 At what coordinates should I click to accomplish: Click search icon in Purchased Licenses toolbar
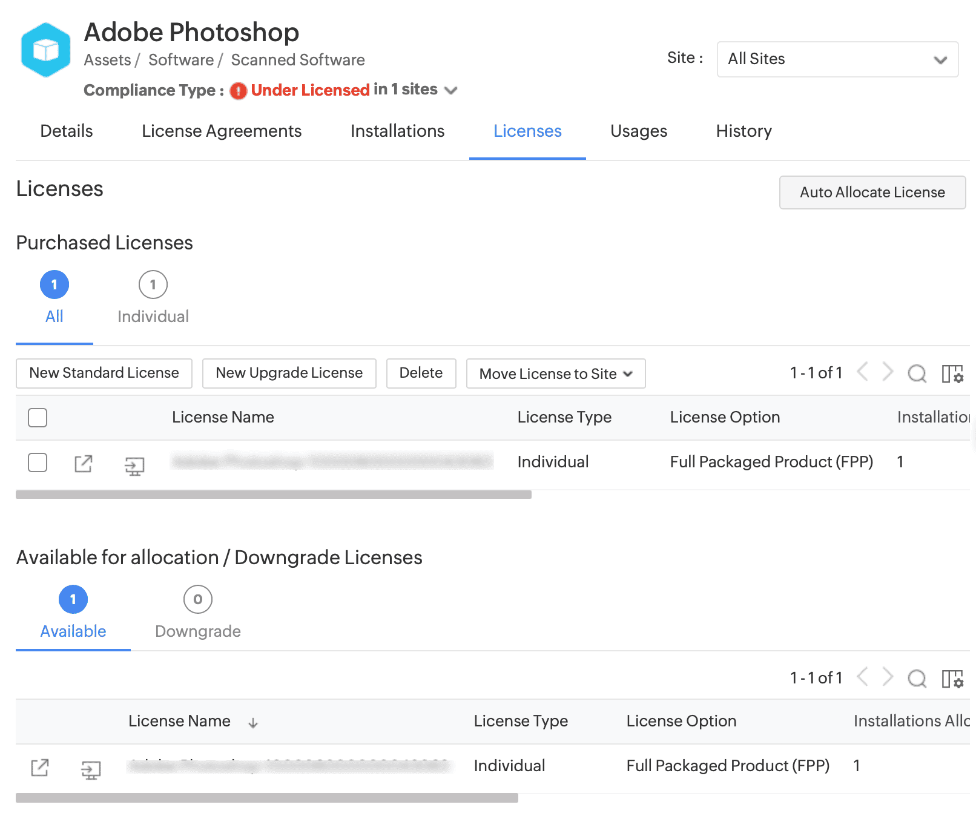point(917,373)
